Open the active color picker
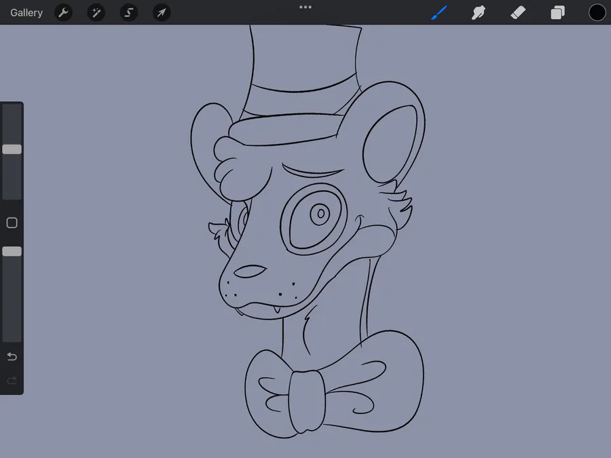This screenshot has height=458, width=611. coord(597,13)
